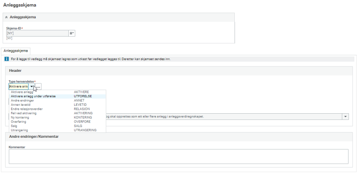Click the '[NY]' text below Skjema-ID
Screen dimensions: 357x173
coord(9,38)
